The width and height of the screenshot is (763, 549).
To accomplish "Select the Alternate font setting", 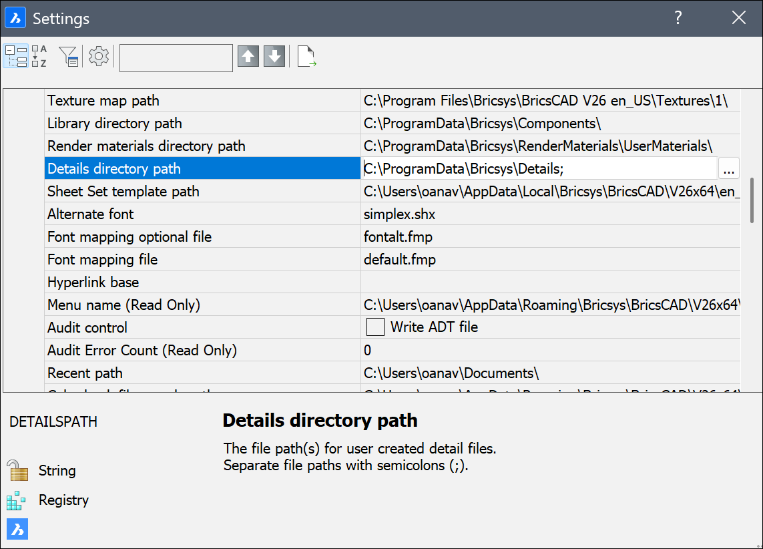I will [x=202, y=214].
